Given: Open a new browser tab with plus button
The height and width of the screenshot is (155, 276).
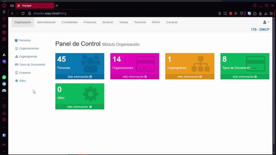Looking at the screenshot, I should pyautogui.click(x=57, y=6).
